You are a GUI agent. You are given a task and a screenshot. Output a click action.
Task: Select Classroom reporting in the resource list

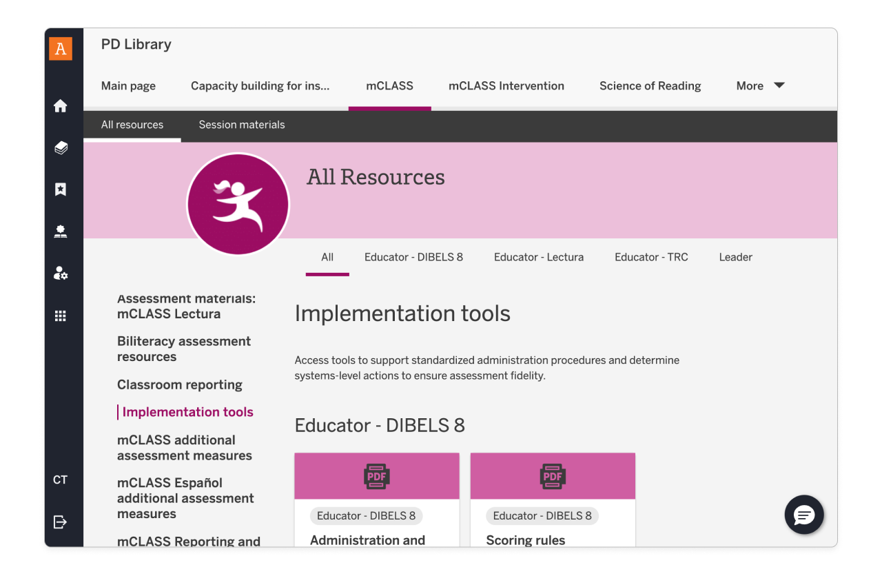pyautogui.click(x=180, y=384)
